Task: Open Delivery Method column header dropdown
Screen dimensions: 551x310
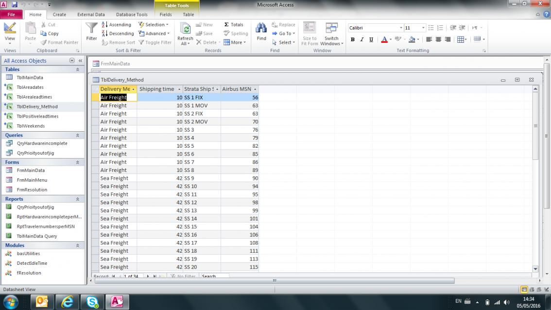Action: pyautogui.click(x=133, y=89)
